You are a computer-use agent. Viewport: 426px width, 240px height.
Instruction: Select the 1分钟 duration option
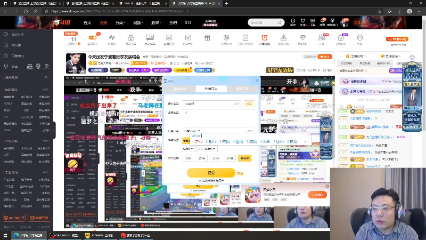(187, 158)
